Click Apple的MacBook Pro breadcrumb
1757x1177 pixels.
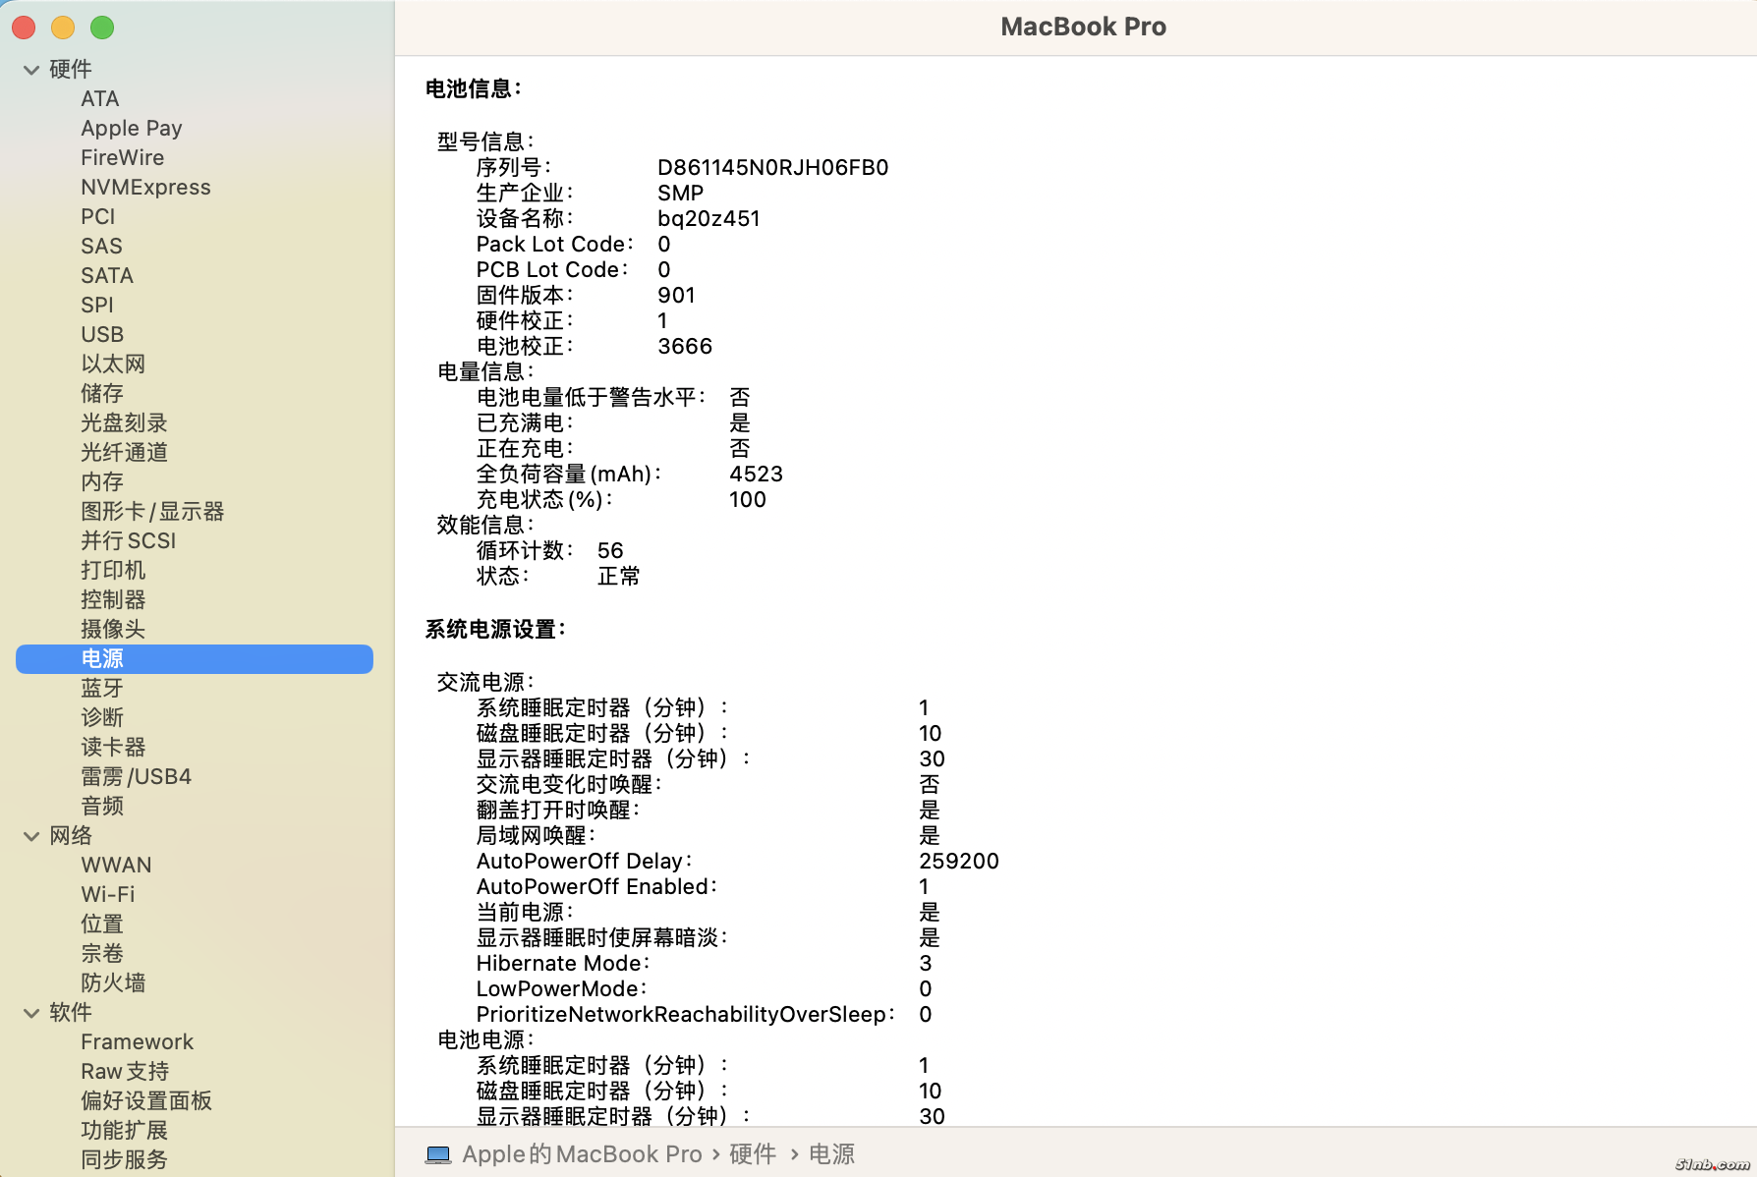582,1154
